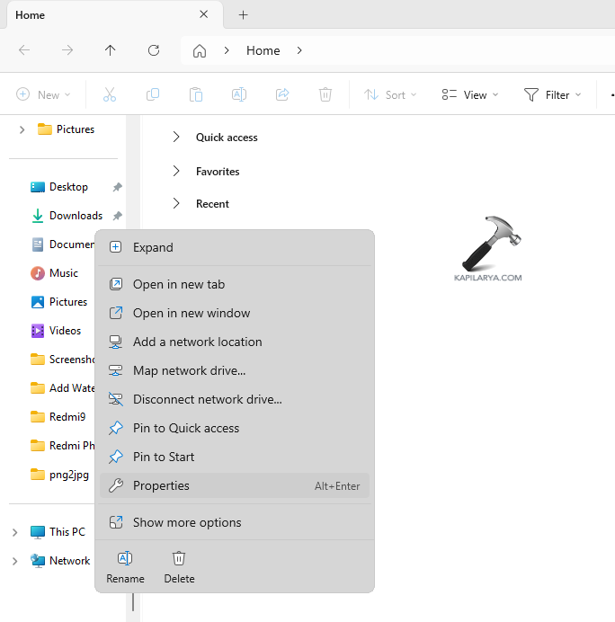The height and width of the screenshot is (622, 615).
Task: Expand the Quick access section
Action: (x=176, y=138)
